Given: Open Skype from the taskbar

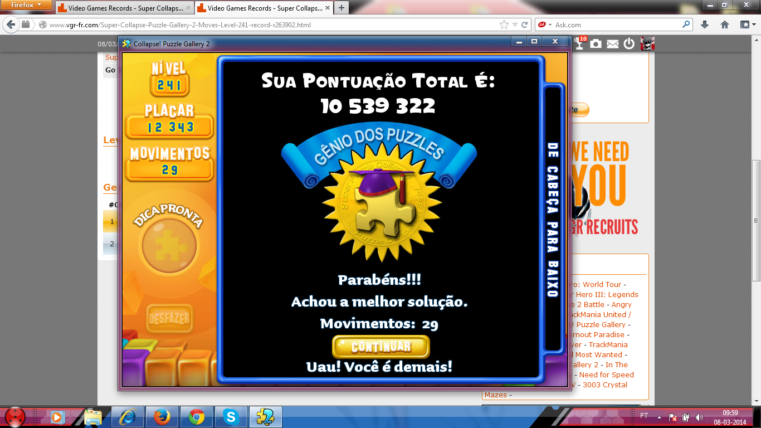Looking at the screenshot, I should pos(231,416).
